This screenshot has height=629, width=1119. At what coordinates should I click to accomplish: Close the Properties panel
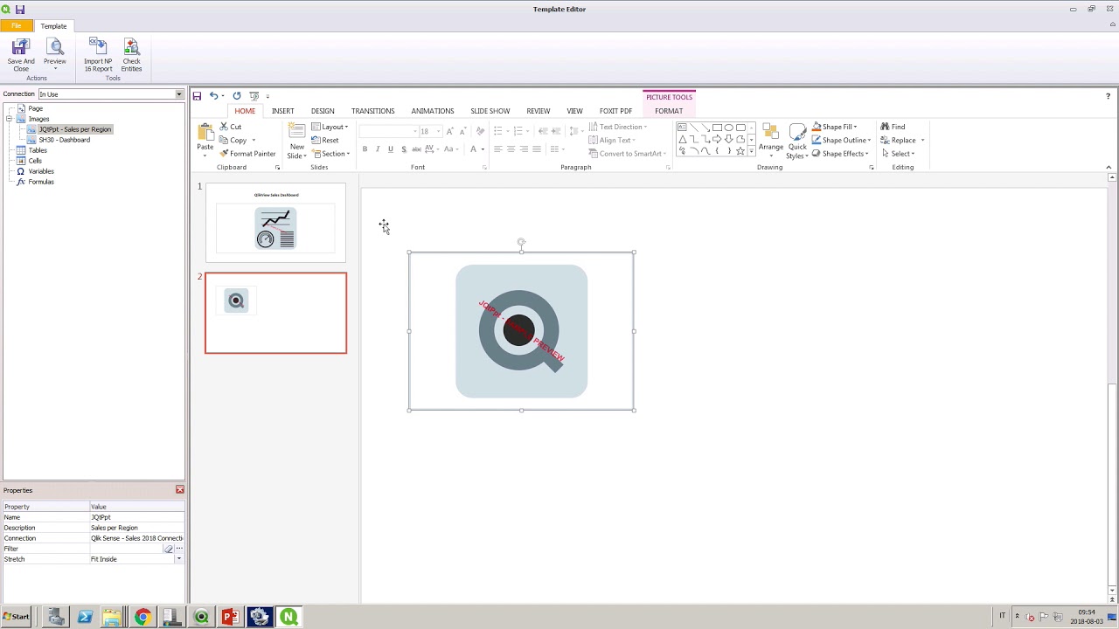(x=180, y=490)
